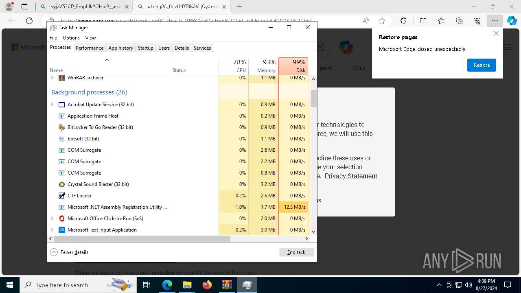Click the horizontal scrollbar in Task Manager
Image resolution: width=521 pixels, height=293 pixels.
tap(142, 239)
